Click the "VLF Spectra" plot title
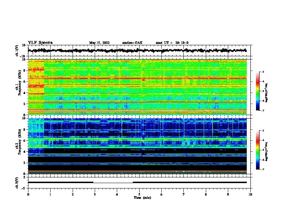 click(x=40, y=42)
